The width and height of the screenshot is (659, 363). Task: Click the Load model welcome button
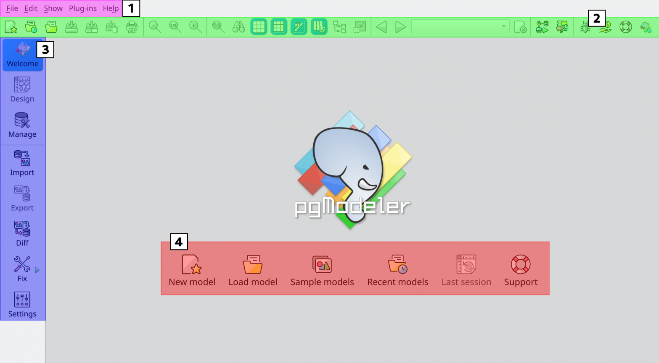point(253,270)
